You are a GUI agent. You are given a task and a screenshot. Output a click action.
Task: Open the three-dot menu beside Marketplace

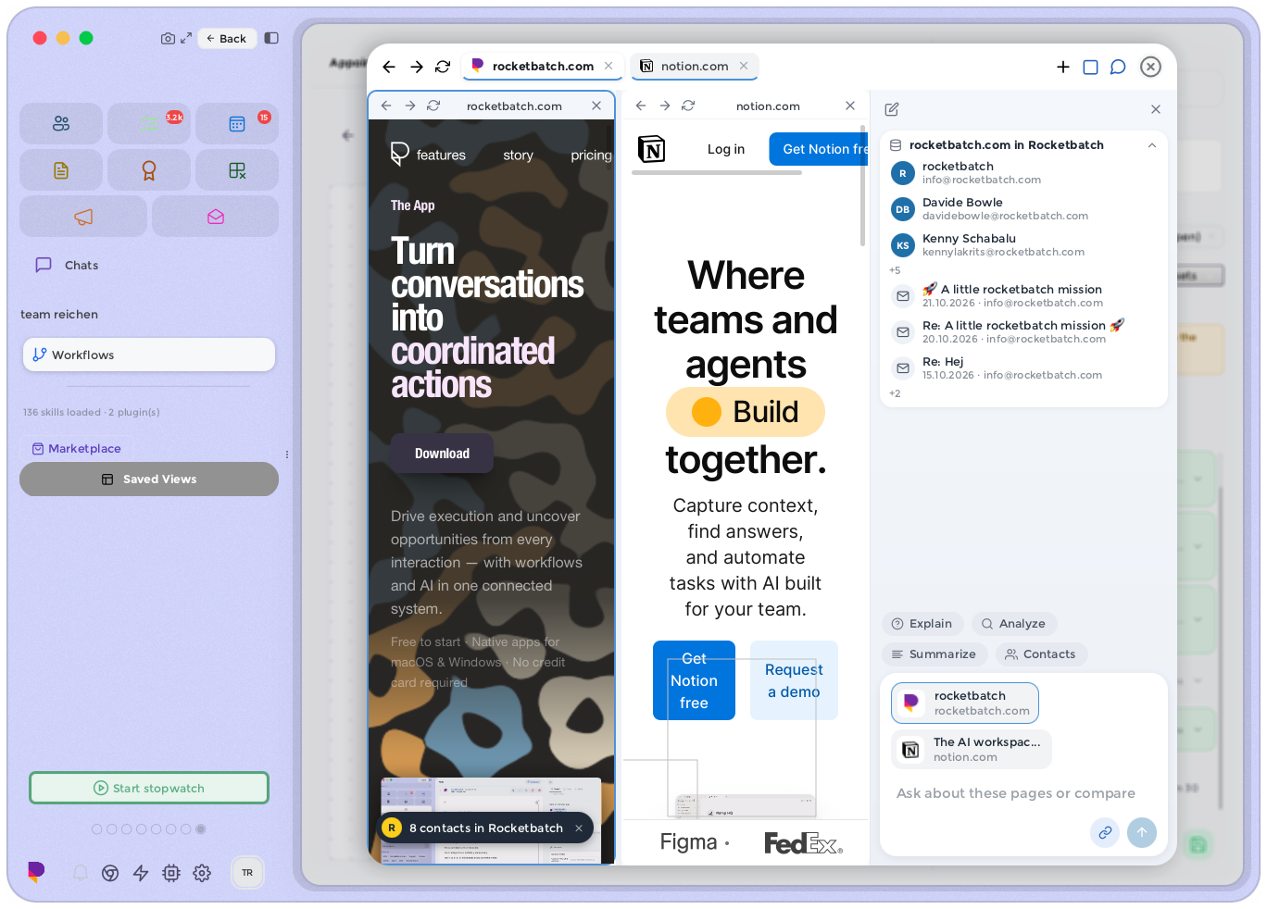coord(287,454)
